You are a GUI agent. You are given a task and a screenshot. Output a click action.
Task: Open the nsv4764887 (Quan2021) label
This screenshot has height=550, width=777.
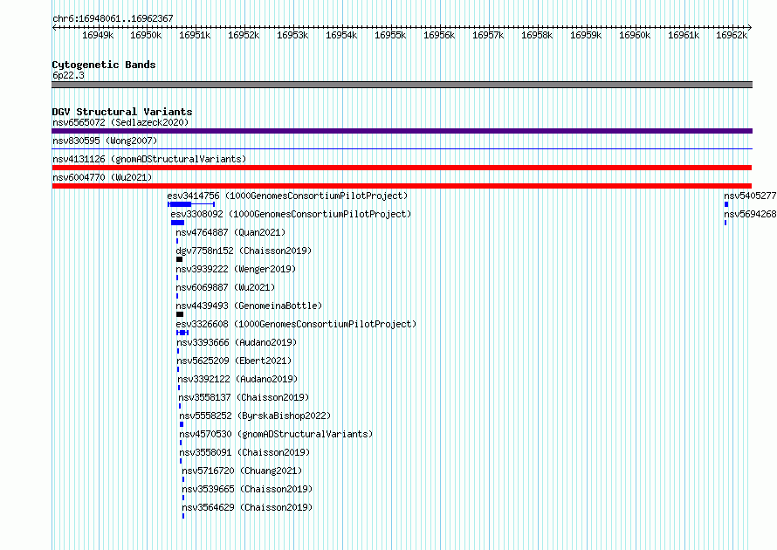[230, 232]
